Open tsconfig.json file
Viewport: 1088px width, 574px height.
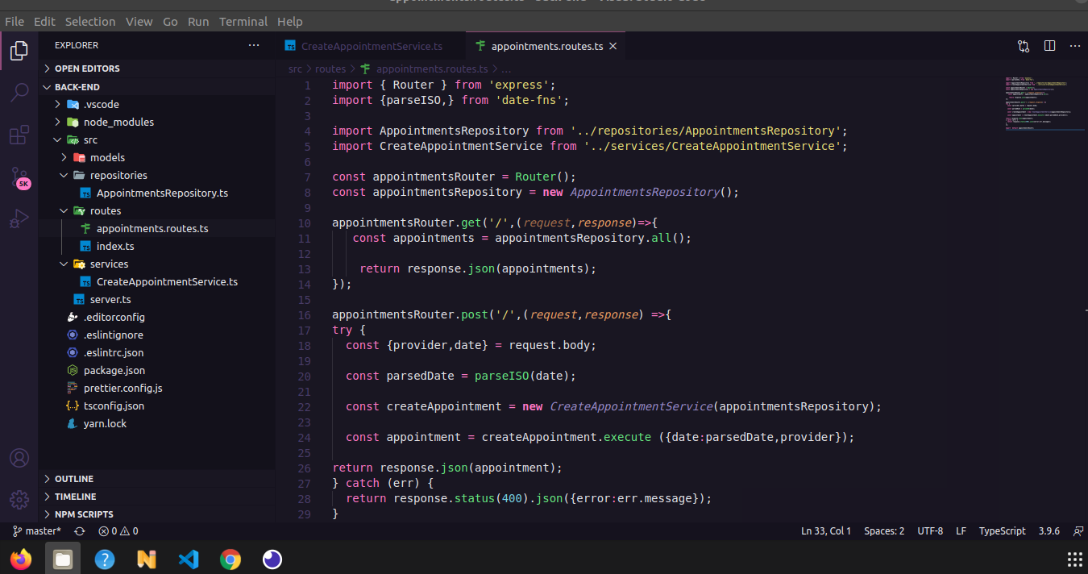(x=156, y=406)
